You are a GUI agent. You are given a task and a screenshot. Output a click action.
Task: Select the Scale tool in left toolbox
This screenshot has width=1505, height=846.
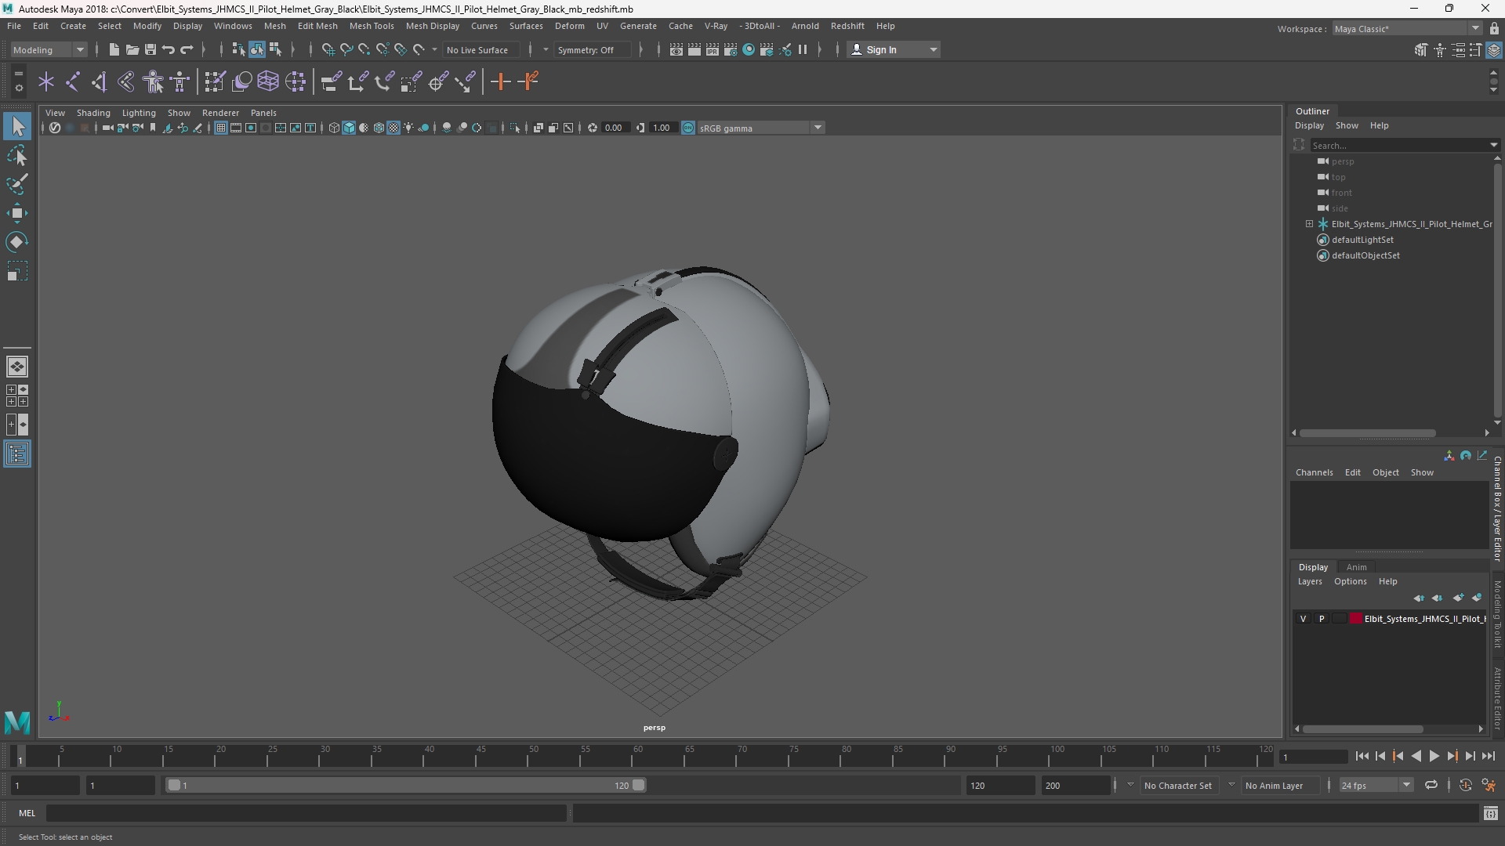click(x=17, y=271)
